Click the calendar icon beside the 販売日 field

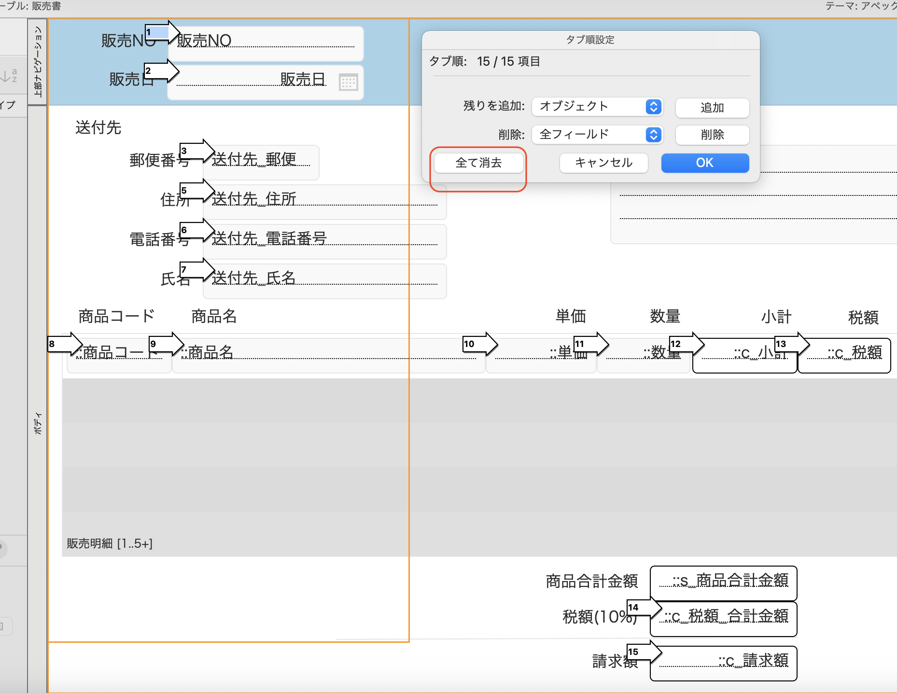349,82
